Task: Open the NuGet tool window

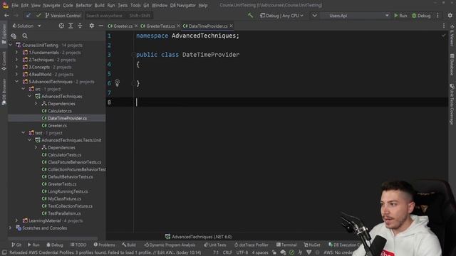Action: [x=312, y=245]
